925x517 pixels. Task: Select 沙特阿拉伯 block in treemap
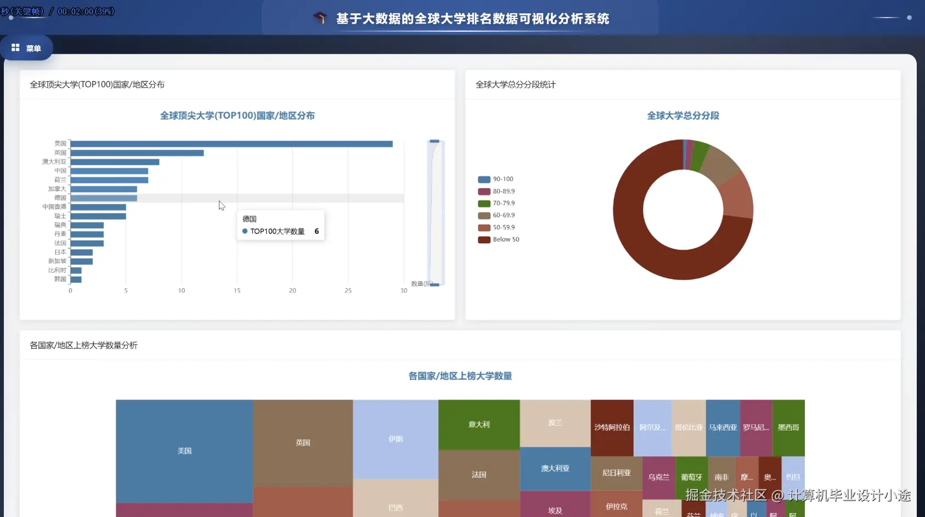tap(612, 428)
